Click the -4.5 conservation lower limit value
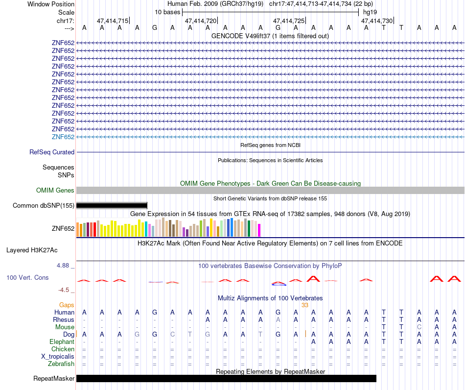The height and width of the screenshot is (390, 465). click(64, 290)
